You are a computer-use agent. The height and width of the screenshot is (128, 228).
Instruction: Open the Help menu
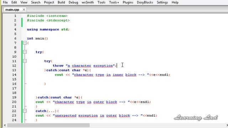click(175, 2)
